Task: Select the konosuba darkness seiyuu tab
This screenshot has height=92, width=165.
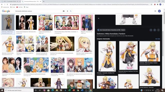Action: [x=31, y=2]
